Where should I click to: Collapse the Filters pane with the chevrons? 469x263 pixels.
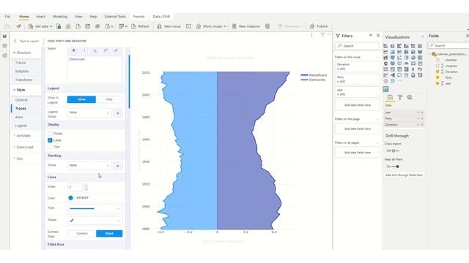click(378, 36)
